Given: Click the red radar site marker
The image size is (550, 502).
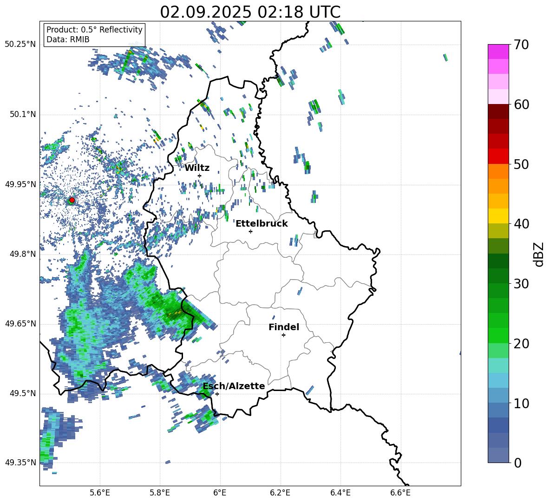Looking at the screenshot, I should coord(72,200).
